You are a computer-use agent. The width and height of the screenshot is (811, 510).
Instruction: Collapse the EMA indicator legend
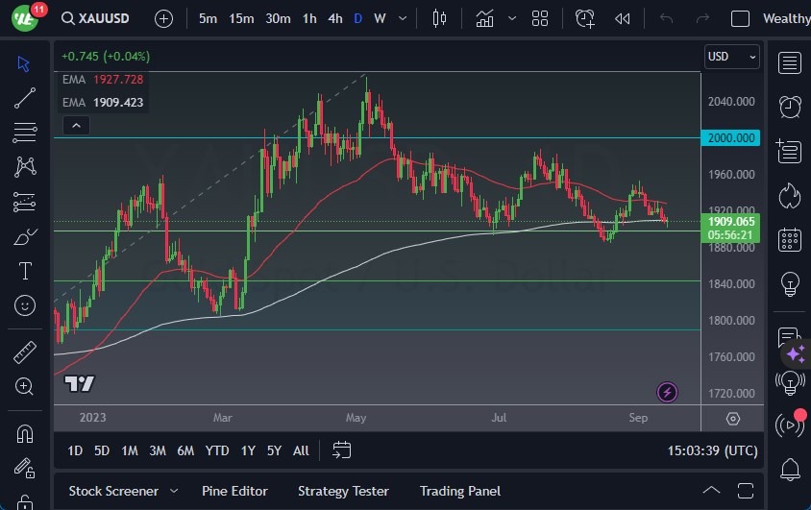pyautogui.click(x=75, y=125)
